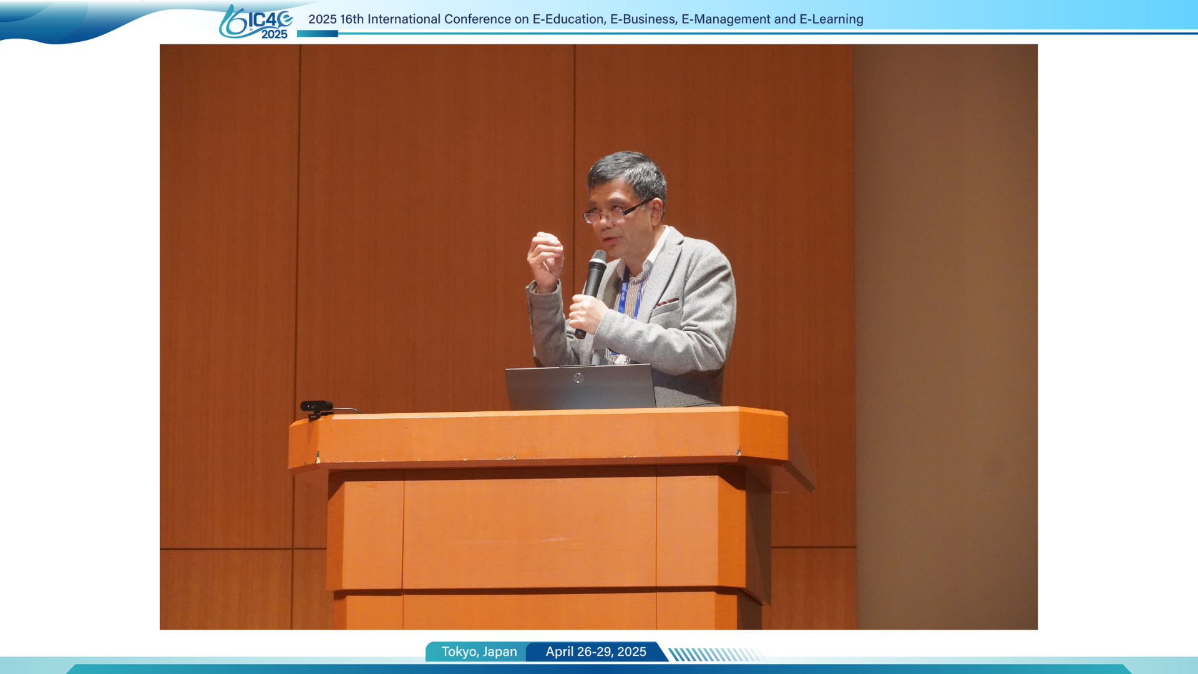Click the speaker's eyeglasses
This screenshot has height=674, width=1198.
(x=610, y=214)
